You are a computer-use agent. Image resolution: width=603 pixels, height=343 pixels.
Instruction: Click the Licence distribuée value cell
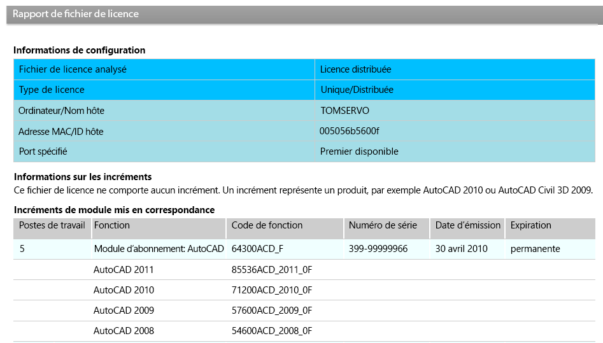coord(455,69)
